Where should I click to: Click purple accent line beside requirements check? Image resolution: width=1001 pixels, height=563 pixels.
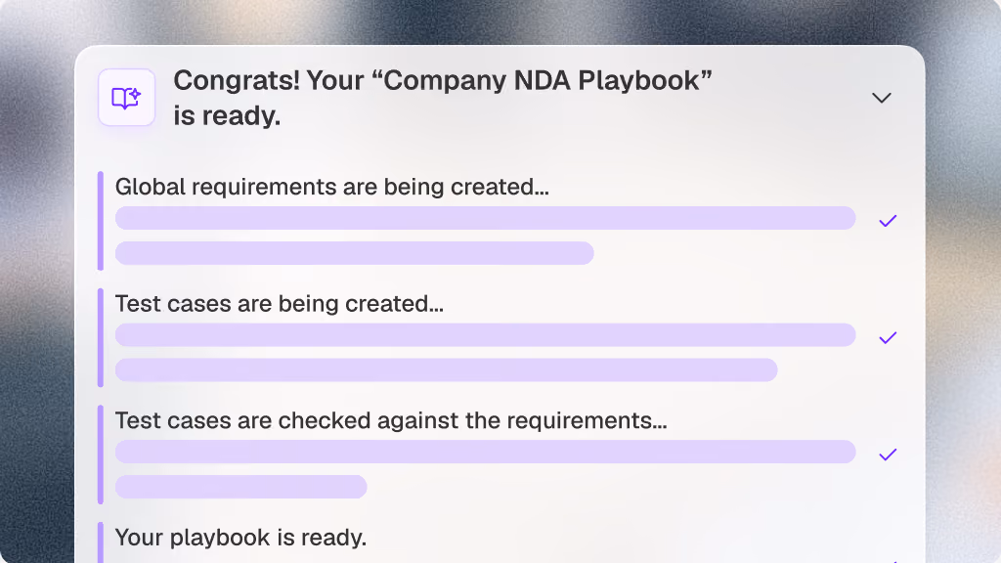(x=101, y=455)
